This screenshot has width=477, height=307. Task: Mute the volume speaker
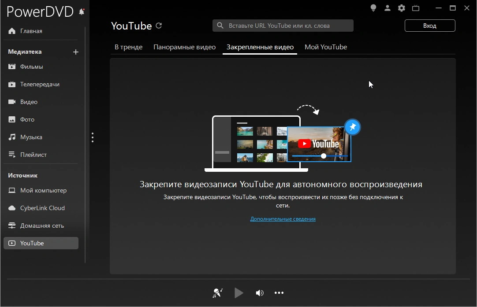pyautogui.click(x=260, y=293)
